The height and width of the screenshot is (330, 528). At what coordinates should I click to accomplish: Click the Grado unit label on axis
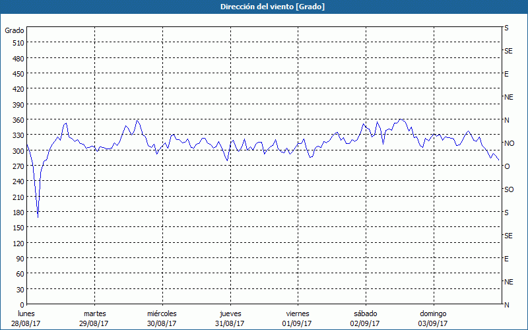15,30
